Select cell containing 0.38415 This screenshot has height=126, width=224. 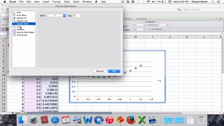(x=50, y=90)
